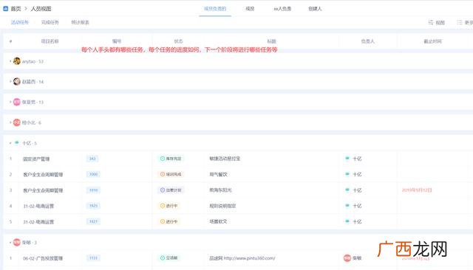The image size is (473, 270).
Task: Click blue status icon in row 3
Action: click(x=163, y=190)
